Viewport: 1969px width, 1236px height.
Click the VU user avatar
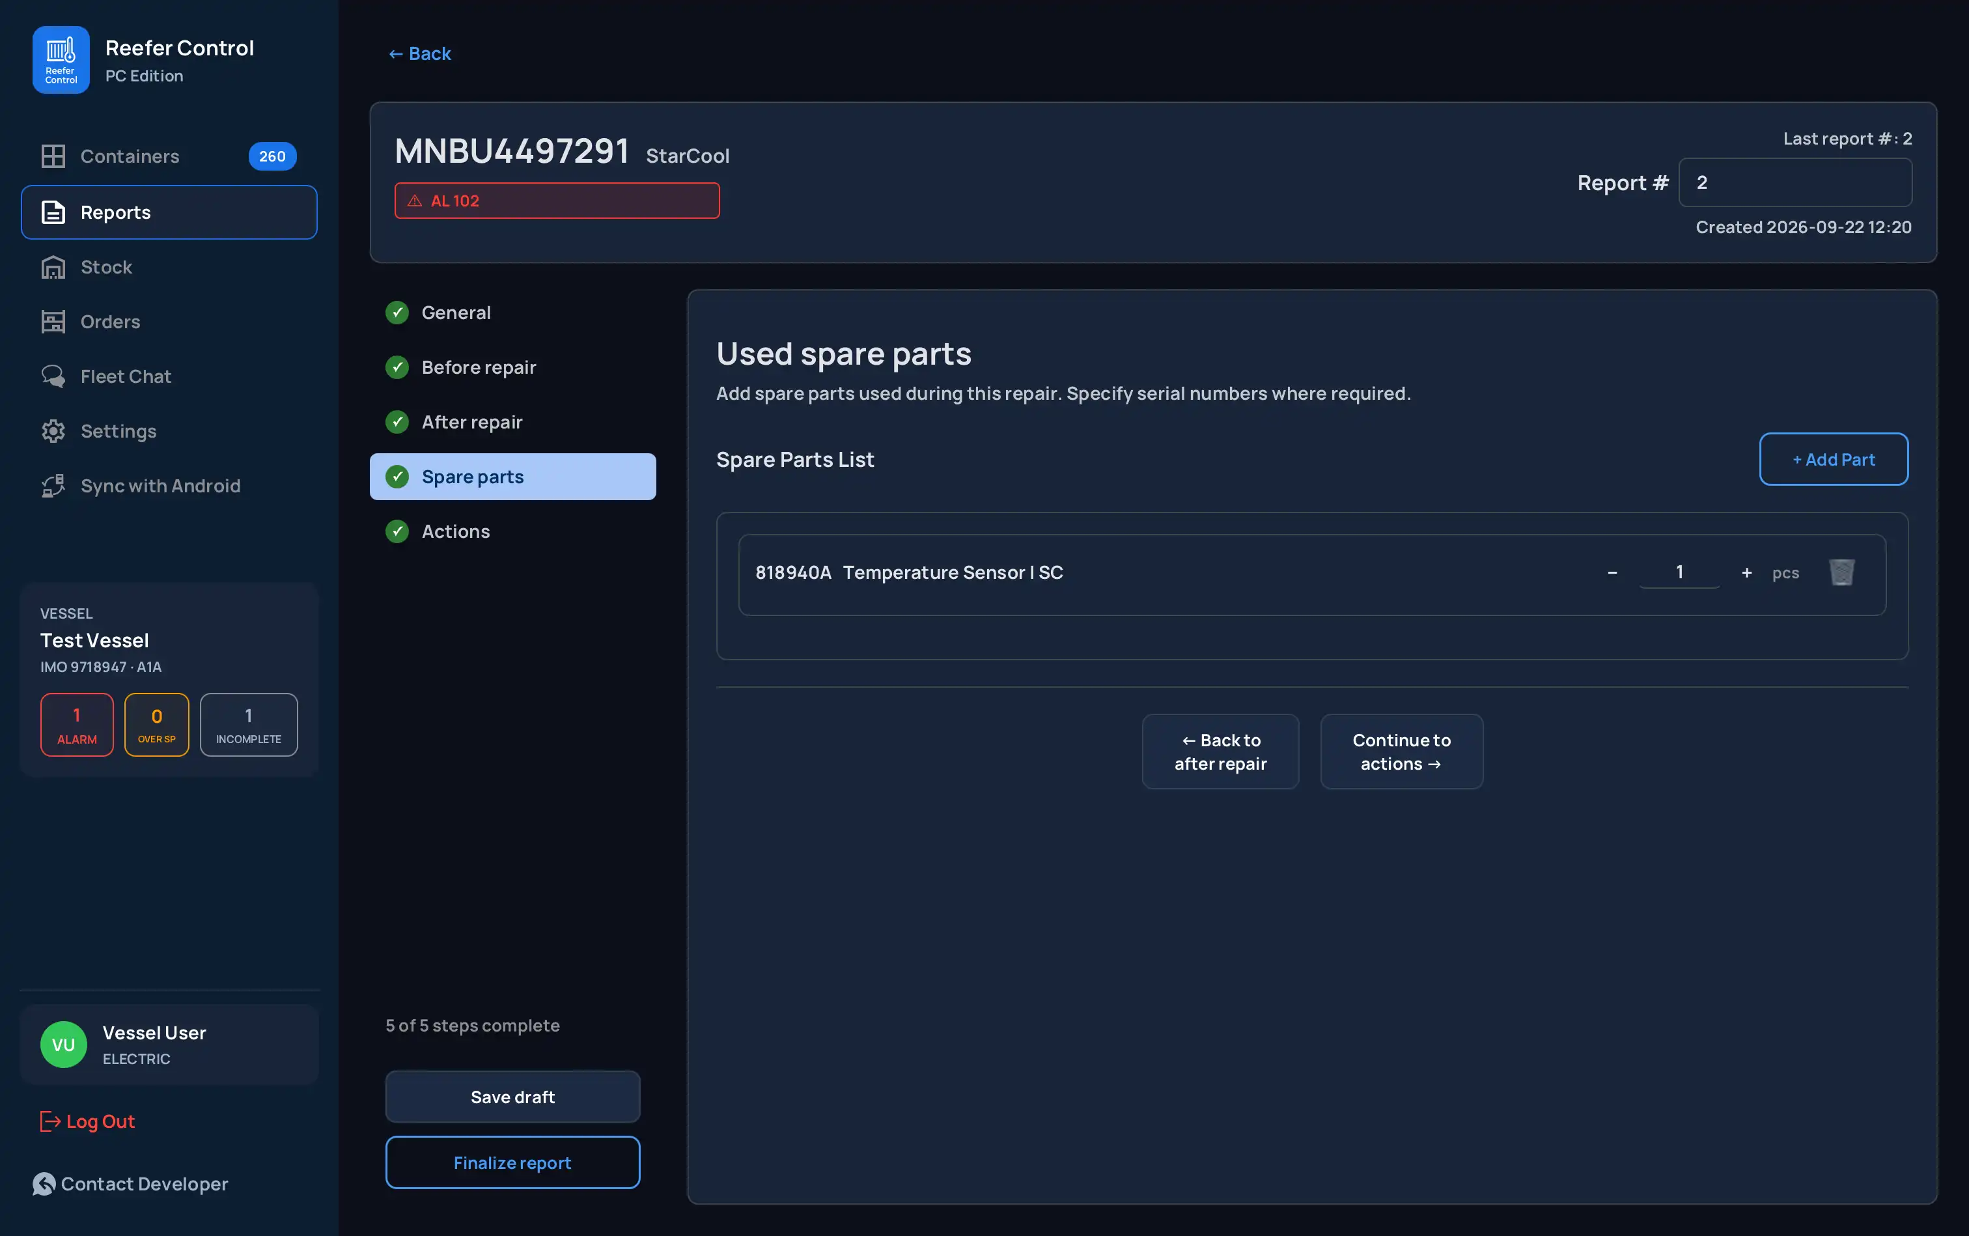tap(64, 1045)
